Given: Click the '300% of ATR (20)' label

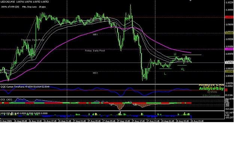Looking at the screenshot, I should pyautogui.click(x=10, y=7).
